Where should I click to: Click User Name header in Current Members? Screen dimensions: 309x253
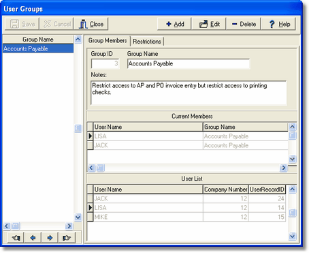[148, 127]
